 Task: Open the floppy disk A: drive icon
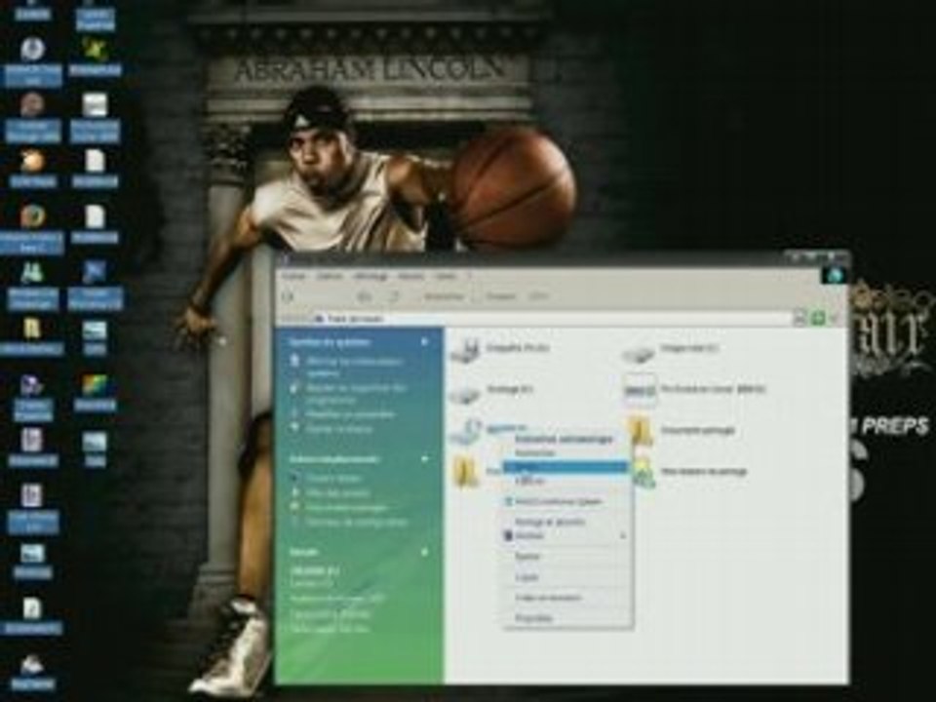[x=467, y=351]
